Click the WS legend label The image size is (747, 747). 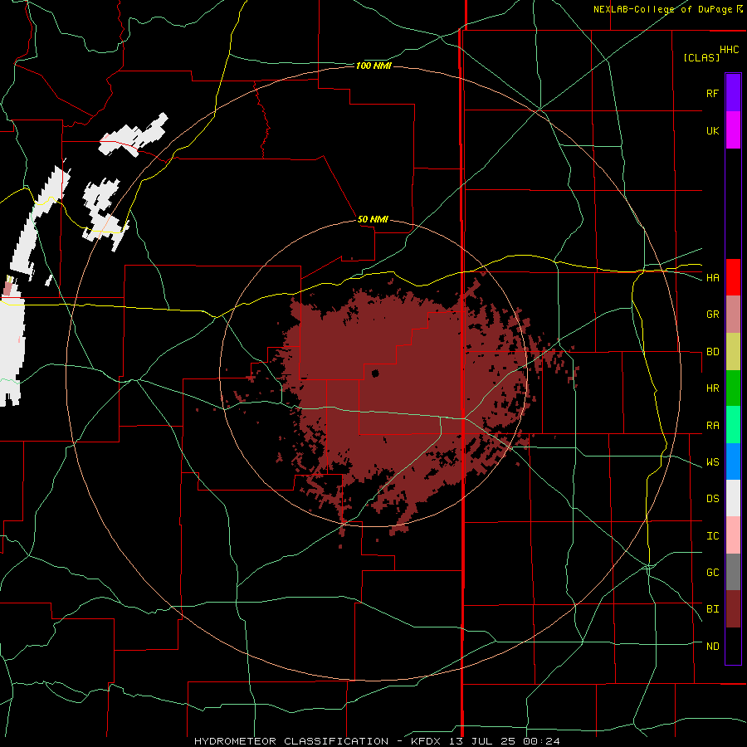pyautogui.click(x=712, y=462)
